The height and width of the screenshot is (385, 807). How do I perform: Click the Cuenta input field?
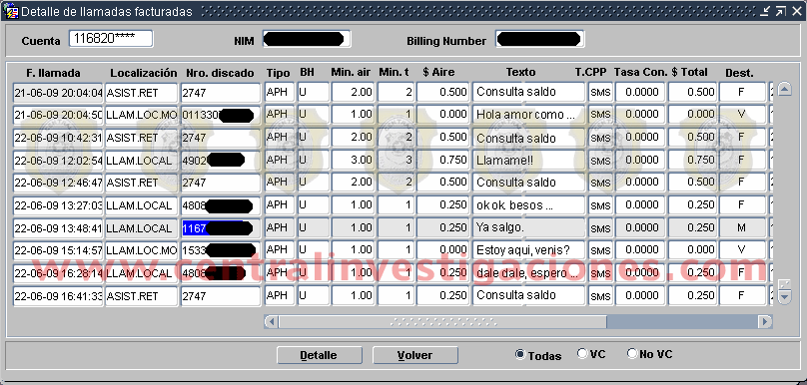tap(111, 39)
